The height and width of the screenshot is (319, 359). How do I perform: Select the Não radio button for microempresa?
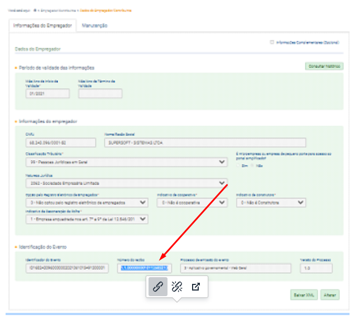click(252, 166)
